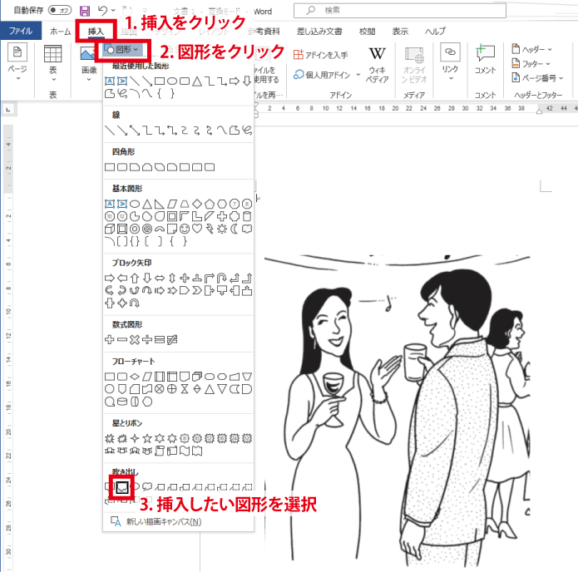Viewport: 578px width, 572px height.
Task: Select the flowchart decision diamond shape
Action: [x=135, y=377]
